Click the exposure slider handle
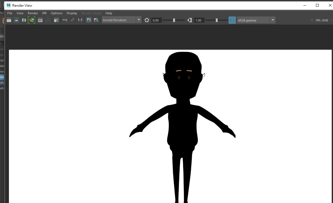This screenshot has height=203, width=333. click(174, 20)
